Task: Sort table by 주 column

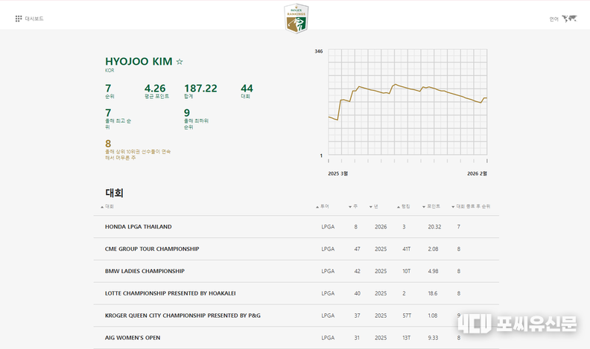Action: tap(354, 206)
